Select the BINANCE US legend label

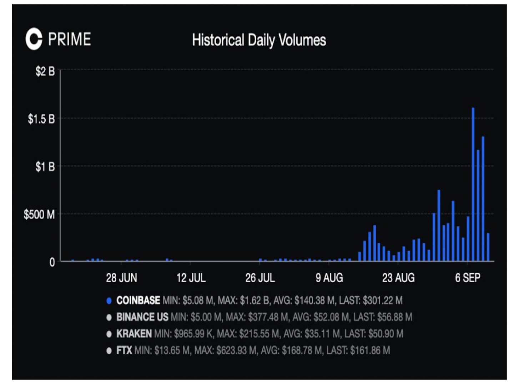142,317
